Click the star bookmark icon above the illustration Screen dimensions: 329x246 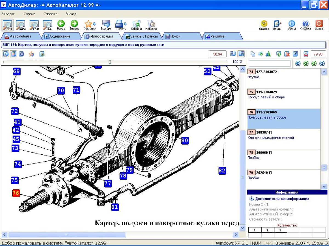32,54
